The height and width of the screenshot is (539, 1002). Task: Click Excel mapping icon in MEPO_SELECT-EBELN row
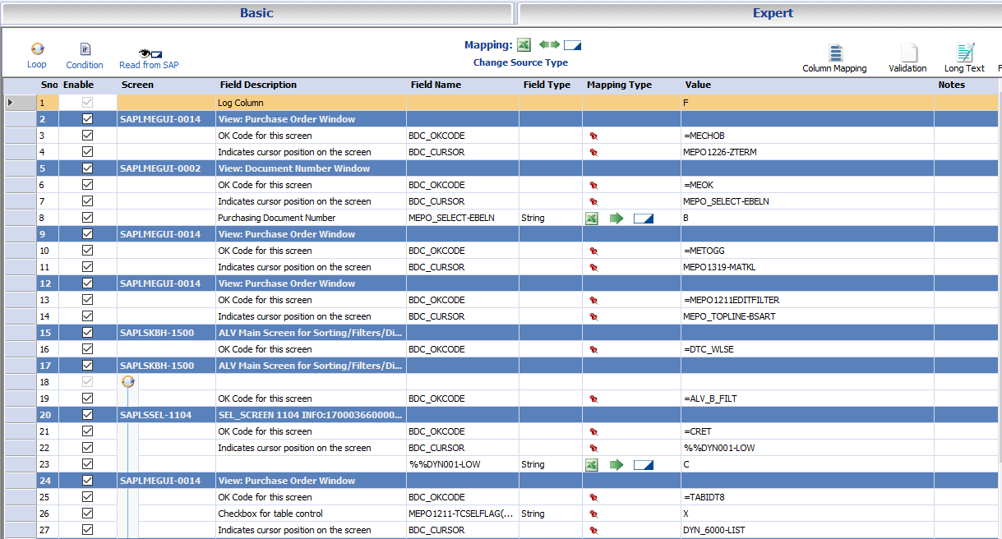[591, 218]
